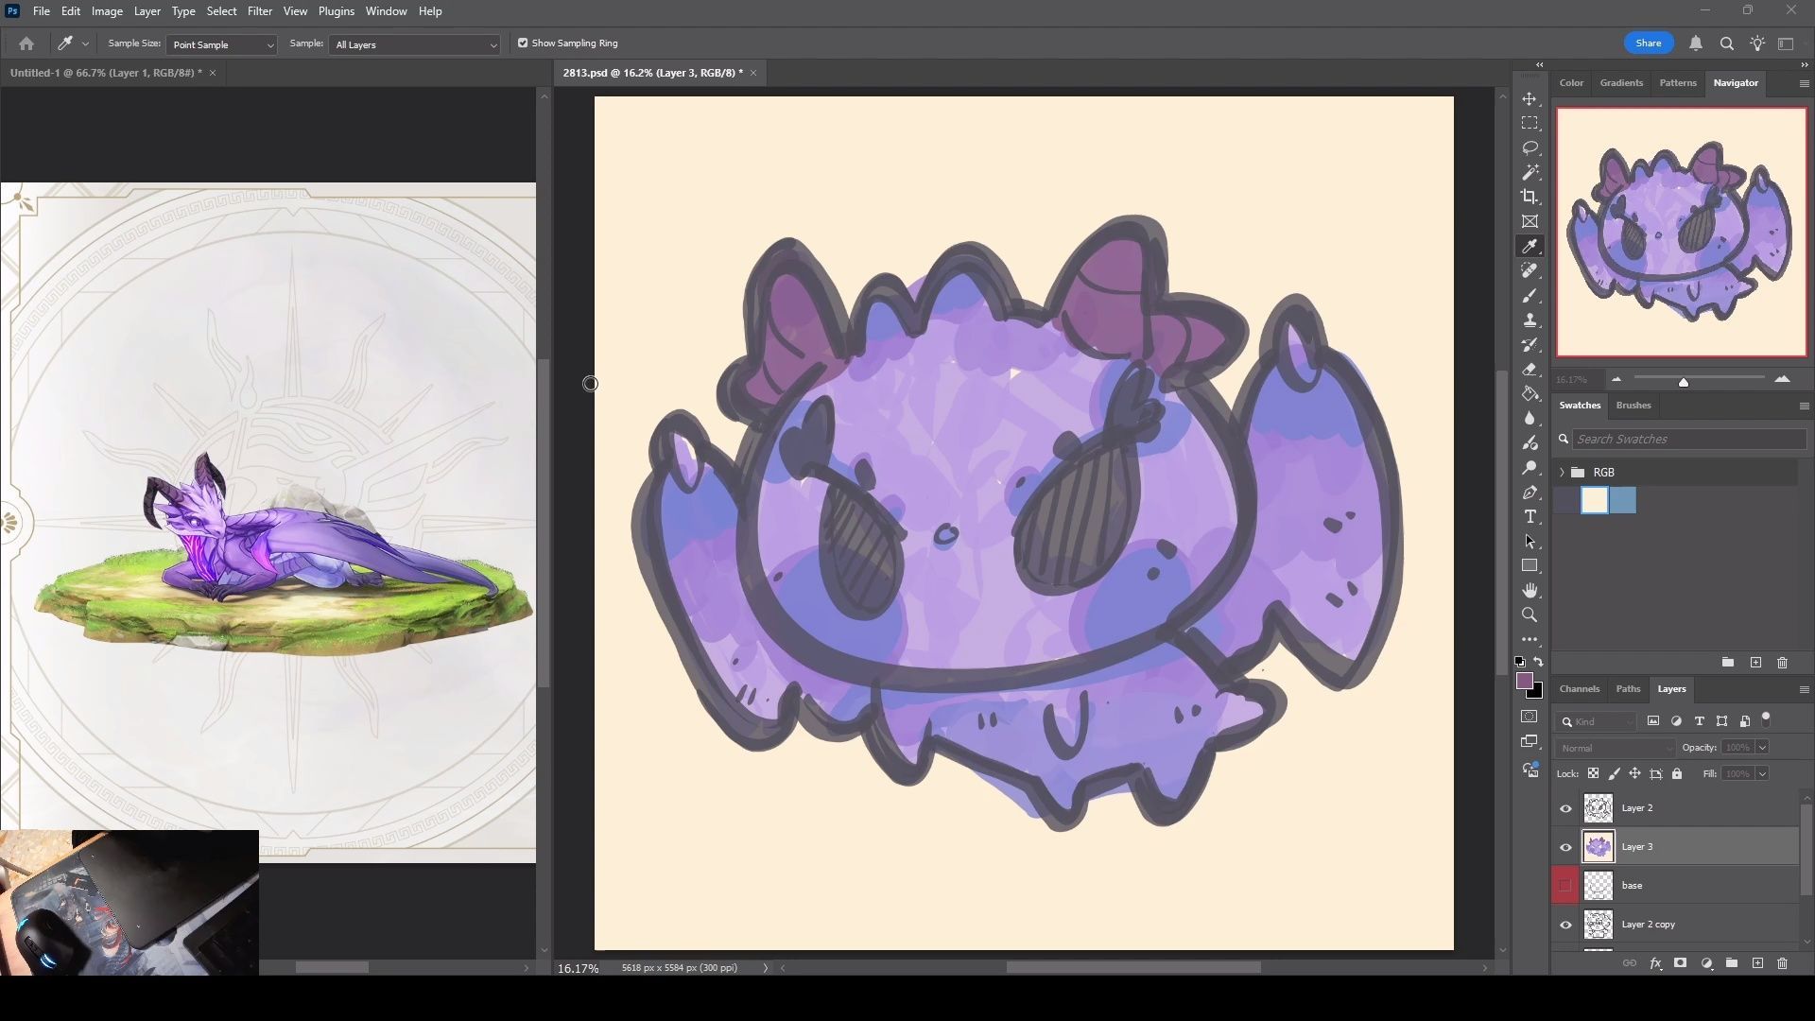Screen dimensions: 1815x1021
Task: Open the Search icon in top bar
Action: coord(1726,43)
